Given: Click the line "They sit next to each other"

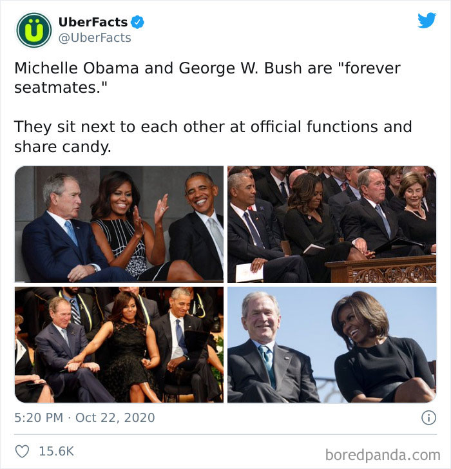Looking at the screenshot, I should pyautogui.click(x=213, y=127).
